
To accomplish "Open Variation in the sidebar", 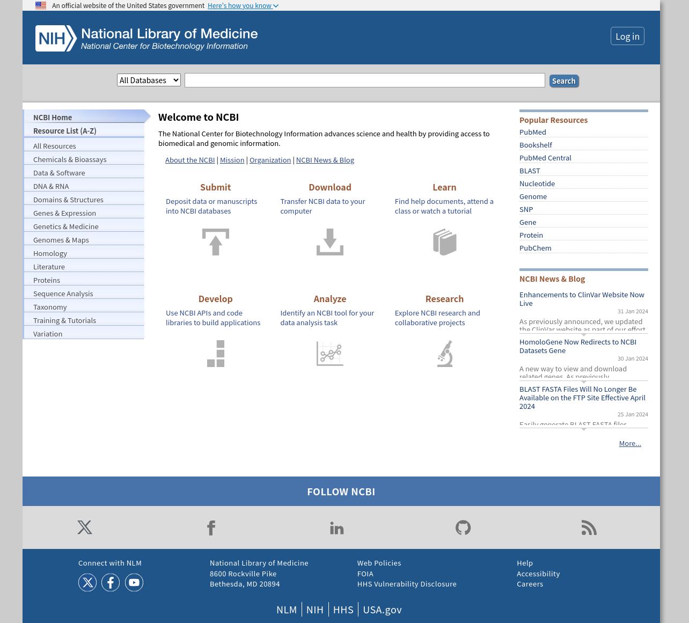I will click(84, 333).
